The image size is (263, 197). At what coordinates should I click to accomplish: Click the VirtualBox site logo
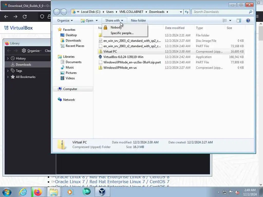[x=18, y=28]
